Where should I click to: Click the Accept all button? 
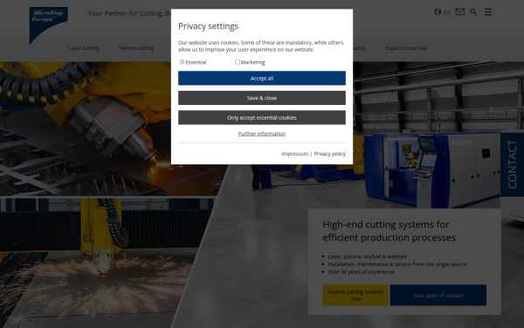click(262, 78)
